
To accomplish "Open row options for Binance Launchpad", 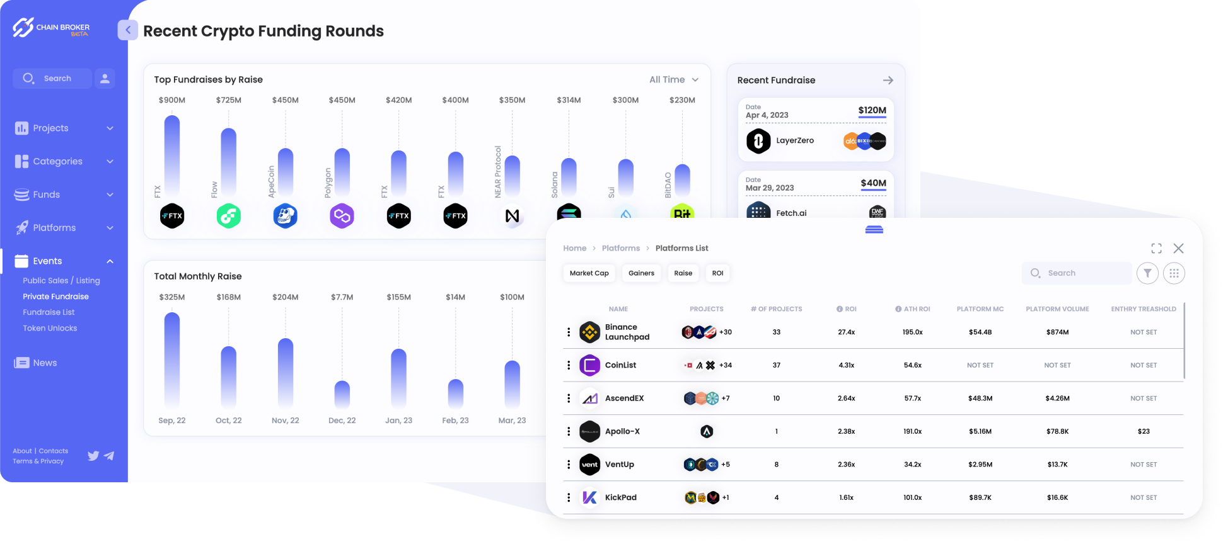I will (x=569, y=332).
